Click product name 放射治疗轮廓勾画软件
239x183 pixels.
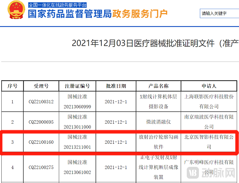click(158, 142)
